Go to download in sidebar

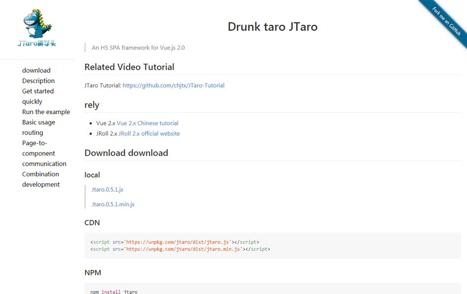[36, 71]
